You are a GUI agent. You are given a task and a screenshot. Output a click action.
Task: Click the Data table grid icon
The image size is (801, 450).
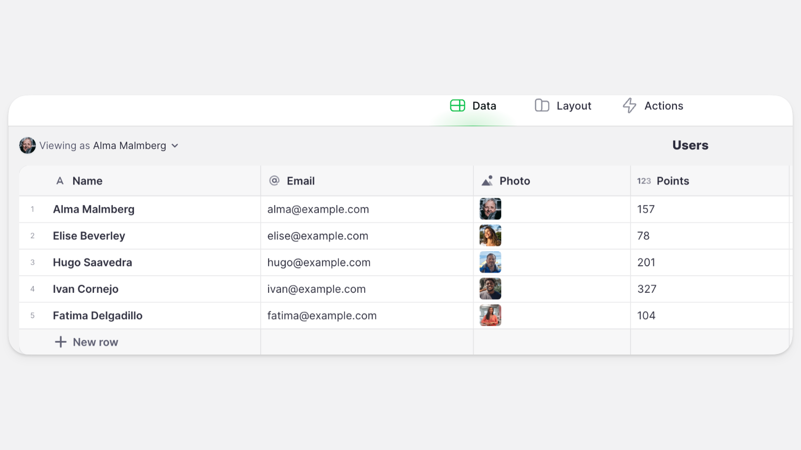coord(457,106)
